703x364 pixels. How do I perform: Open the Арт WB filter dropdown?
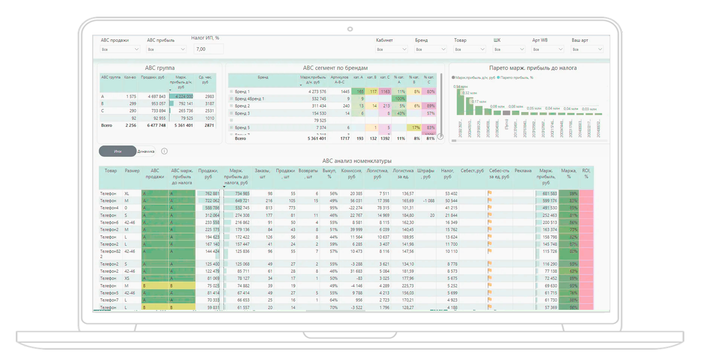pyautogui.click(x=548, y=49)
